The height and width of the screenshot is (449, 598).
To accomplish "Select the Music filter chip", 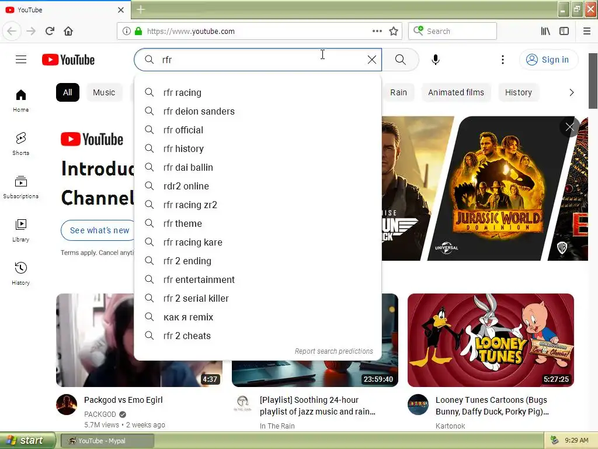I will click(104, 92).
